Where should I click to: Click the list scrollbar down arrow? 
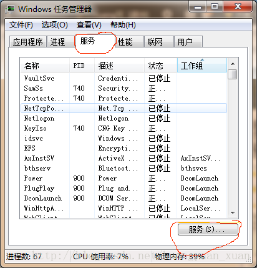pyautogui.click(x=233, y=213)
